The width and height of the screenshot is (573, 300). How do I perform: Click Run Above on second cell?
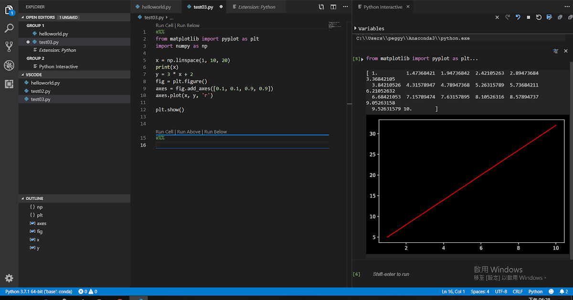[x=189, y=131]
